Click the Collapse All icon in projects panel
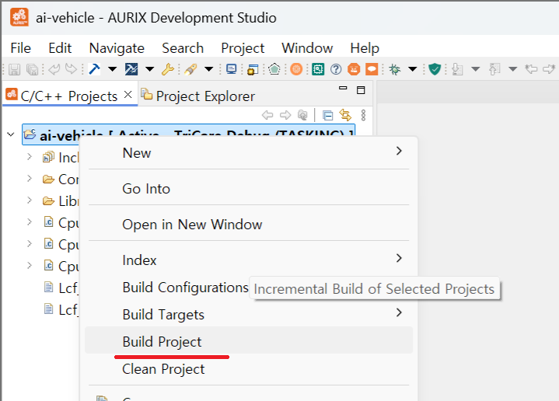559x401 pixels. click(328, 115)
